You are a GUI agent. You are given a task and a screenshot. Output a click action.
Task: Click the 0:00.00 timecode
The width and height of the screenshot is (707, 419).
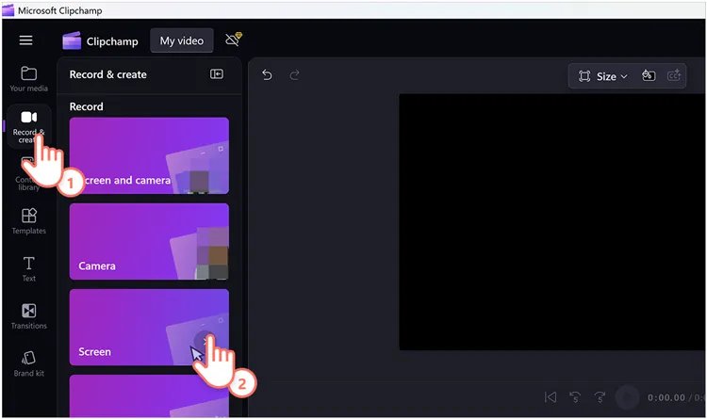tap(666, 398)
